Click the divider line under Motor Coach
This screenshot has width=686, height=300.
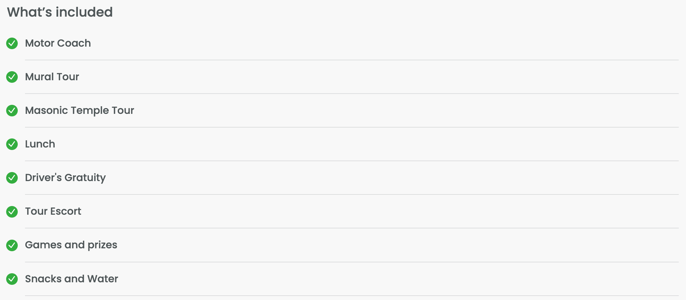point(351,60)
